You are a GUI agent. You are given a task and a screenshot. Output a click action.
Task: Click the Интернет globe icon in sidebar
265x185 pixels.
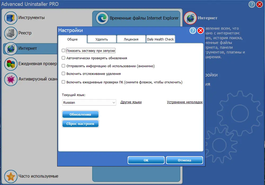[11, 49]
